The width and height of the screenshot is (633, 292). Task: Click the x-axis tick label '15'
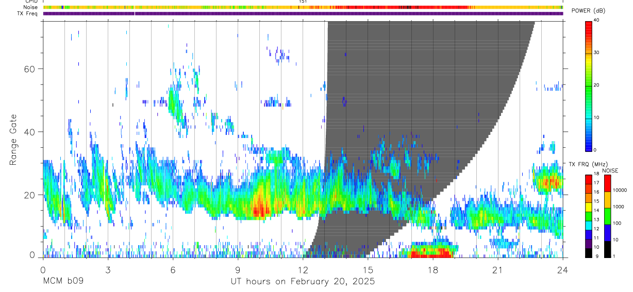coord(368,270)
